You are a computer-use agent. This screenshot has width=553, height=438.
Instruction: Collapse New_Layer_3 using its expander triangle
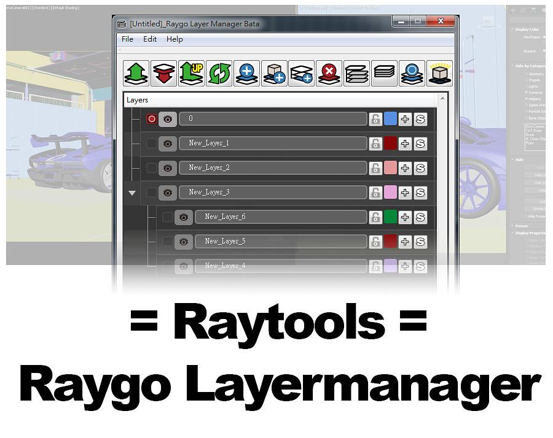[133, 192]
